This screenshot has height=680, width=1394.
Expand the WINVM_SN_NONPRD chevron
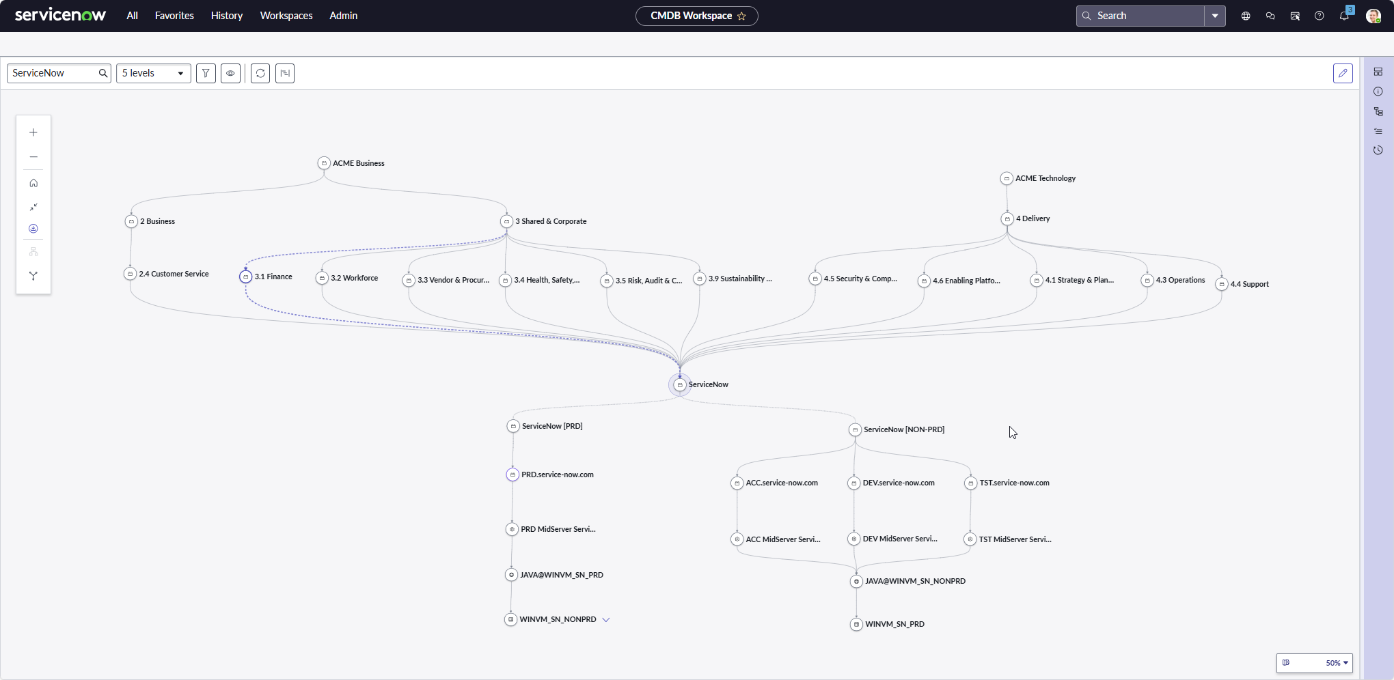point(605,620)
